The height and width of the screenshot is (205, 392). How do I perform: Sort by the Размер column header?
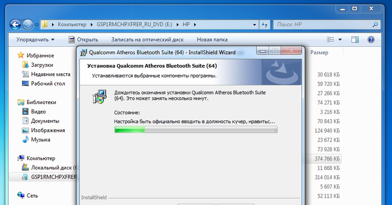[319, 52]
